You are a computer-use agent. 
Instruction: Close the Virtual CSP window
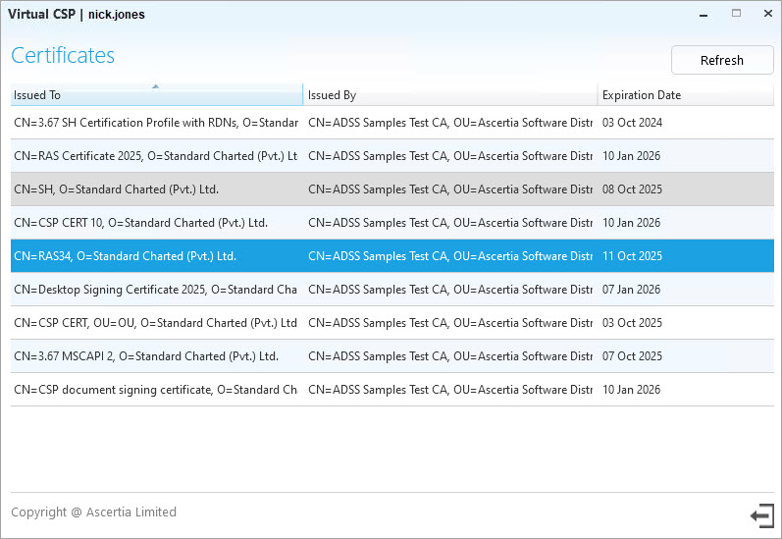pos(766,14)
